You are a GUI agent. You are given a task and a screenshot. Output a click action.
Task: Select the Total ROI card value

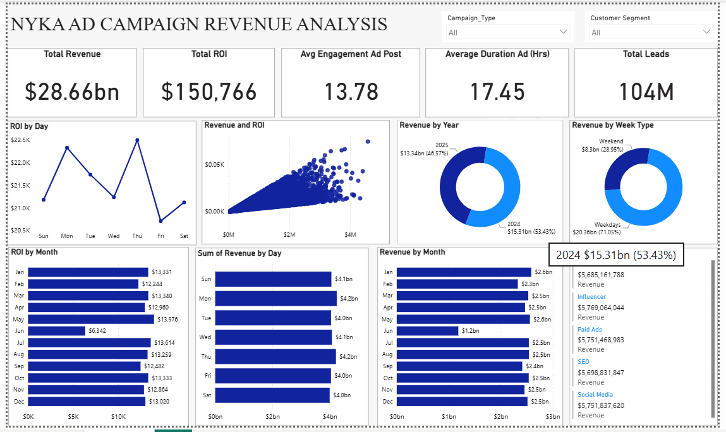(209, 91)
